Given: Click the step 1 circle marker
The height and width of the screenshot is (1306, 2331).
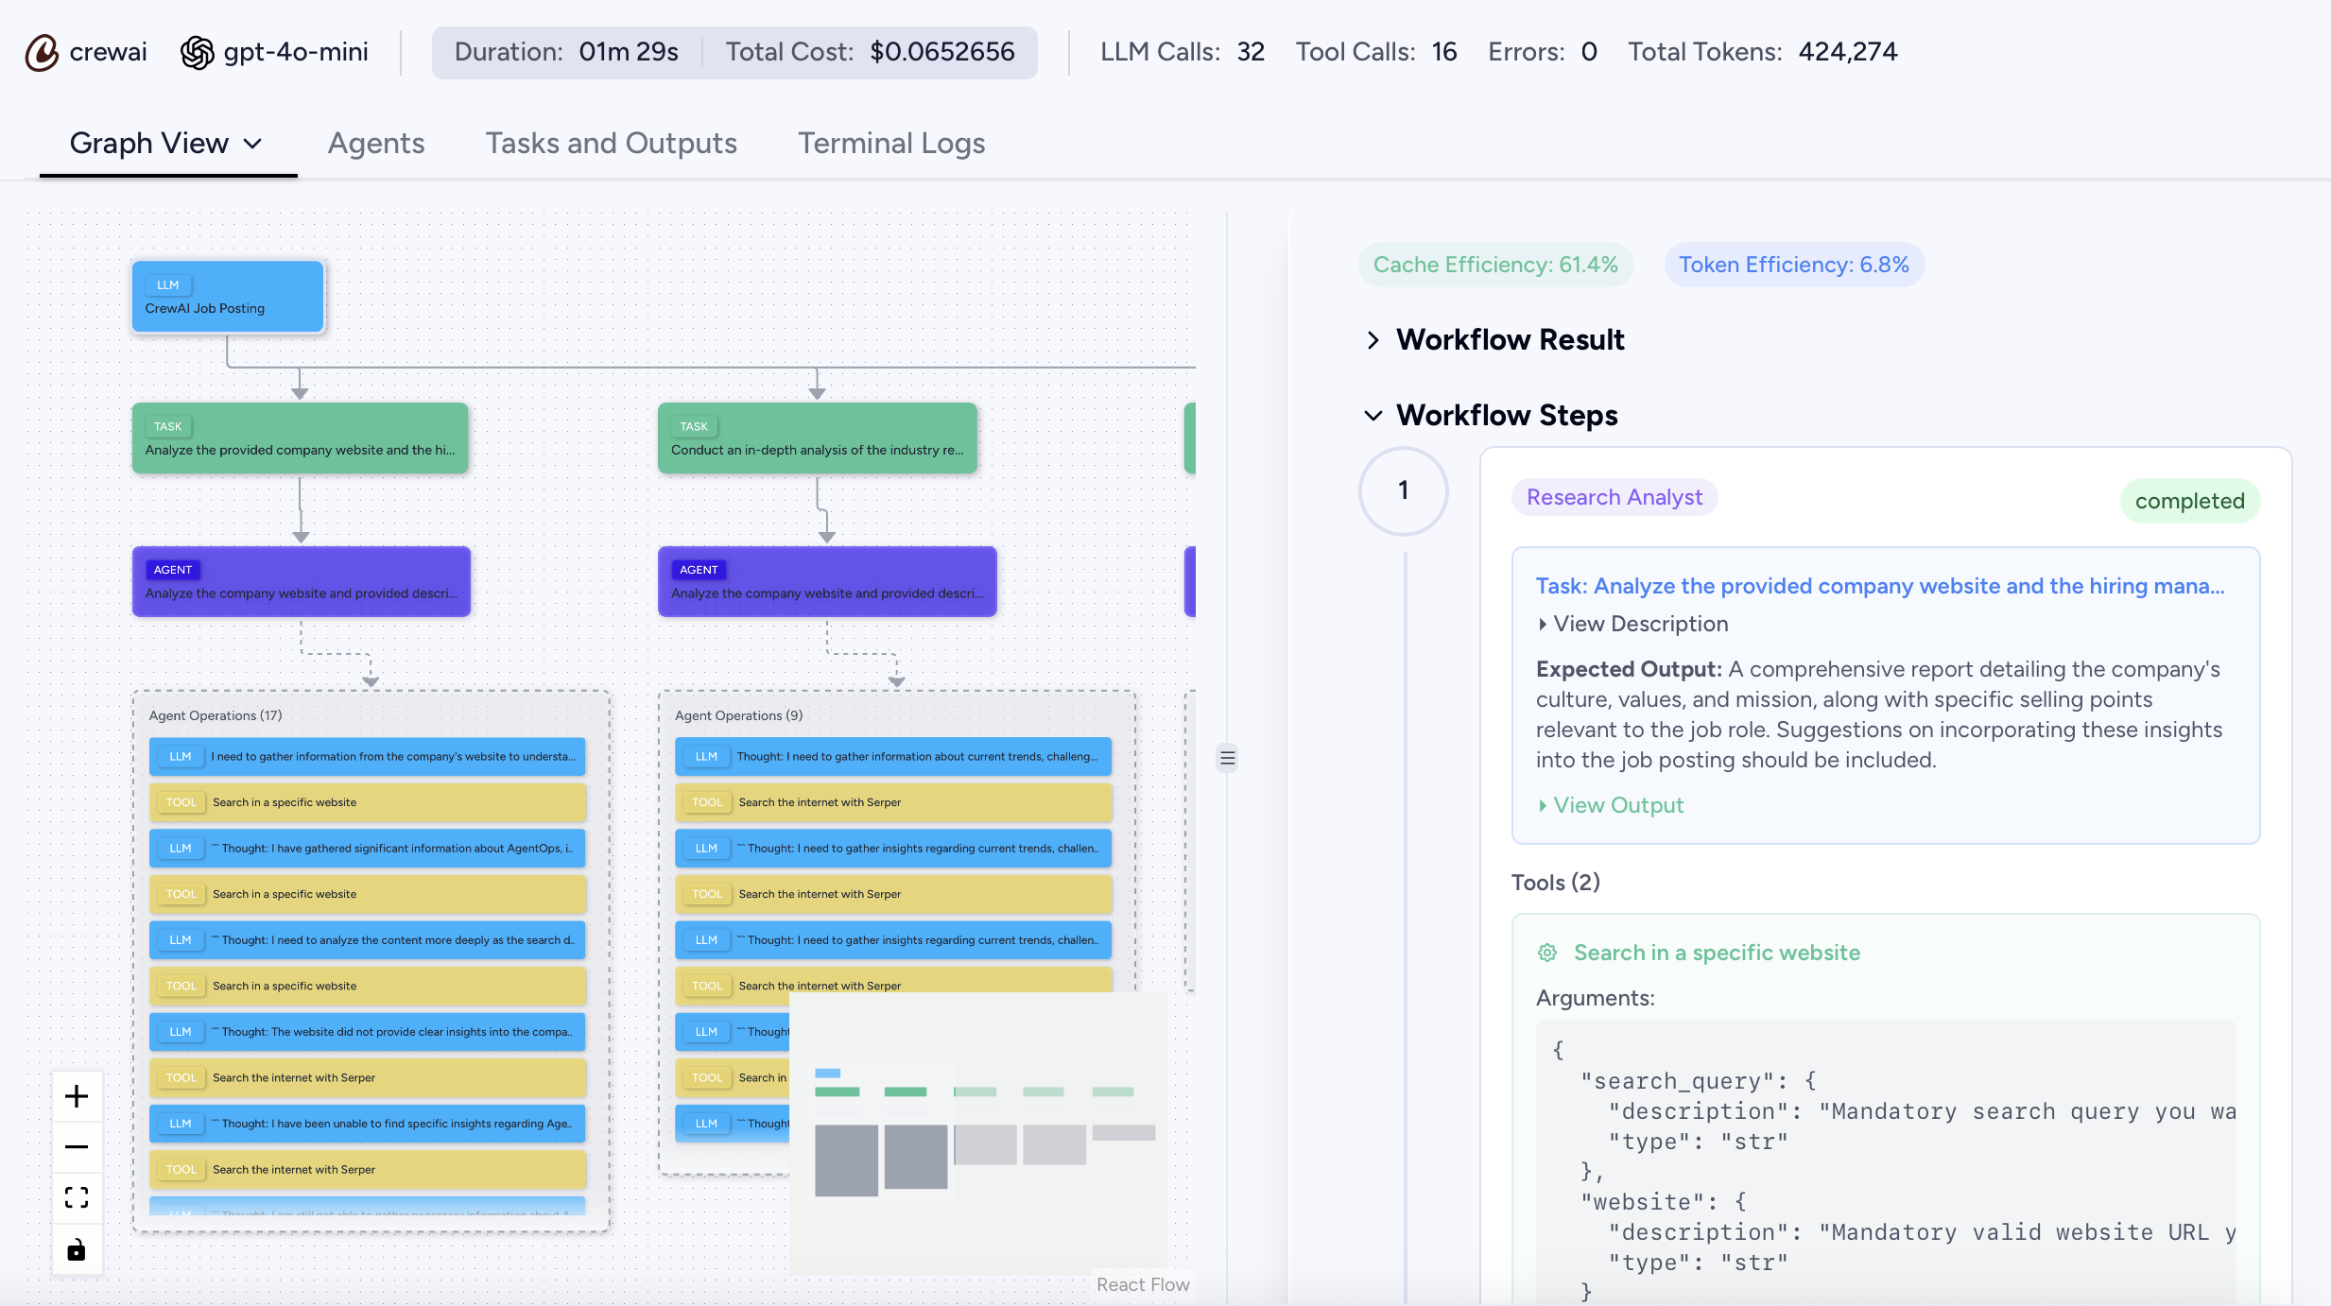Looking at the screenshot, I should coord(1403,490).
